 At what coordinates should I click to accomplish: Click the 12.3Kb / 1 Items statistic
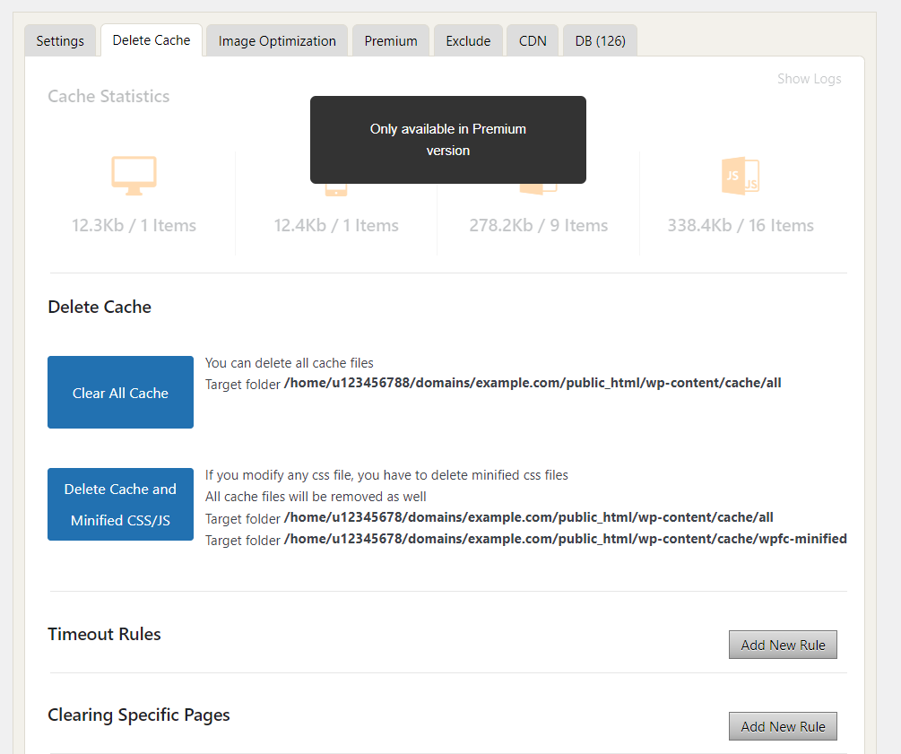click(134, 226)
